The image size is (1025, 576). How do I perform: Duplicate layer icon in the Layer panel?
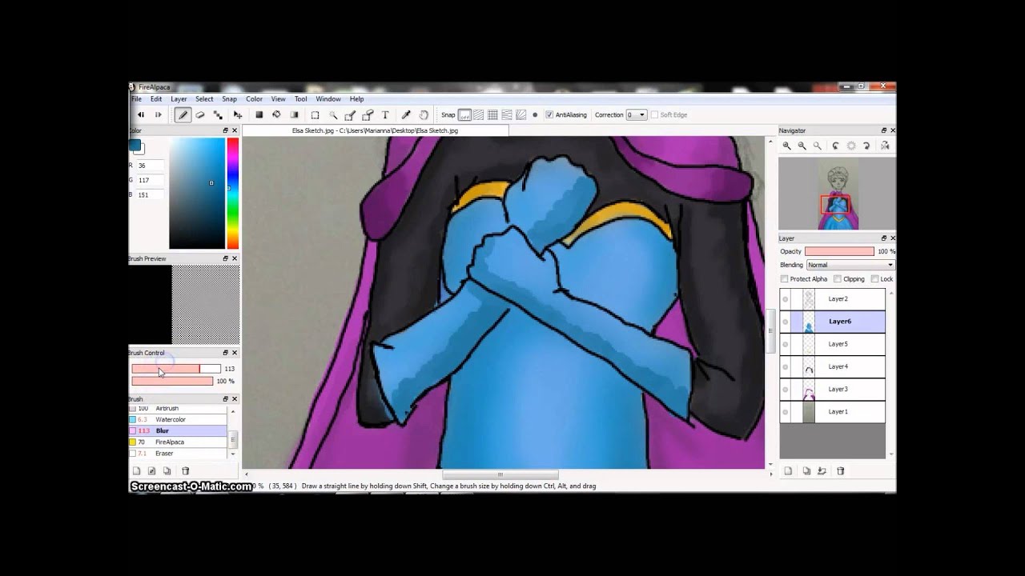click(x=806, y=471)
